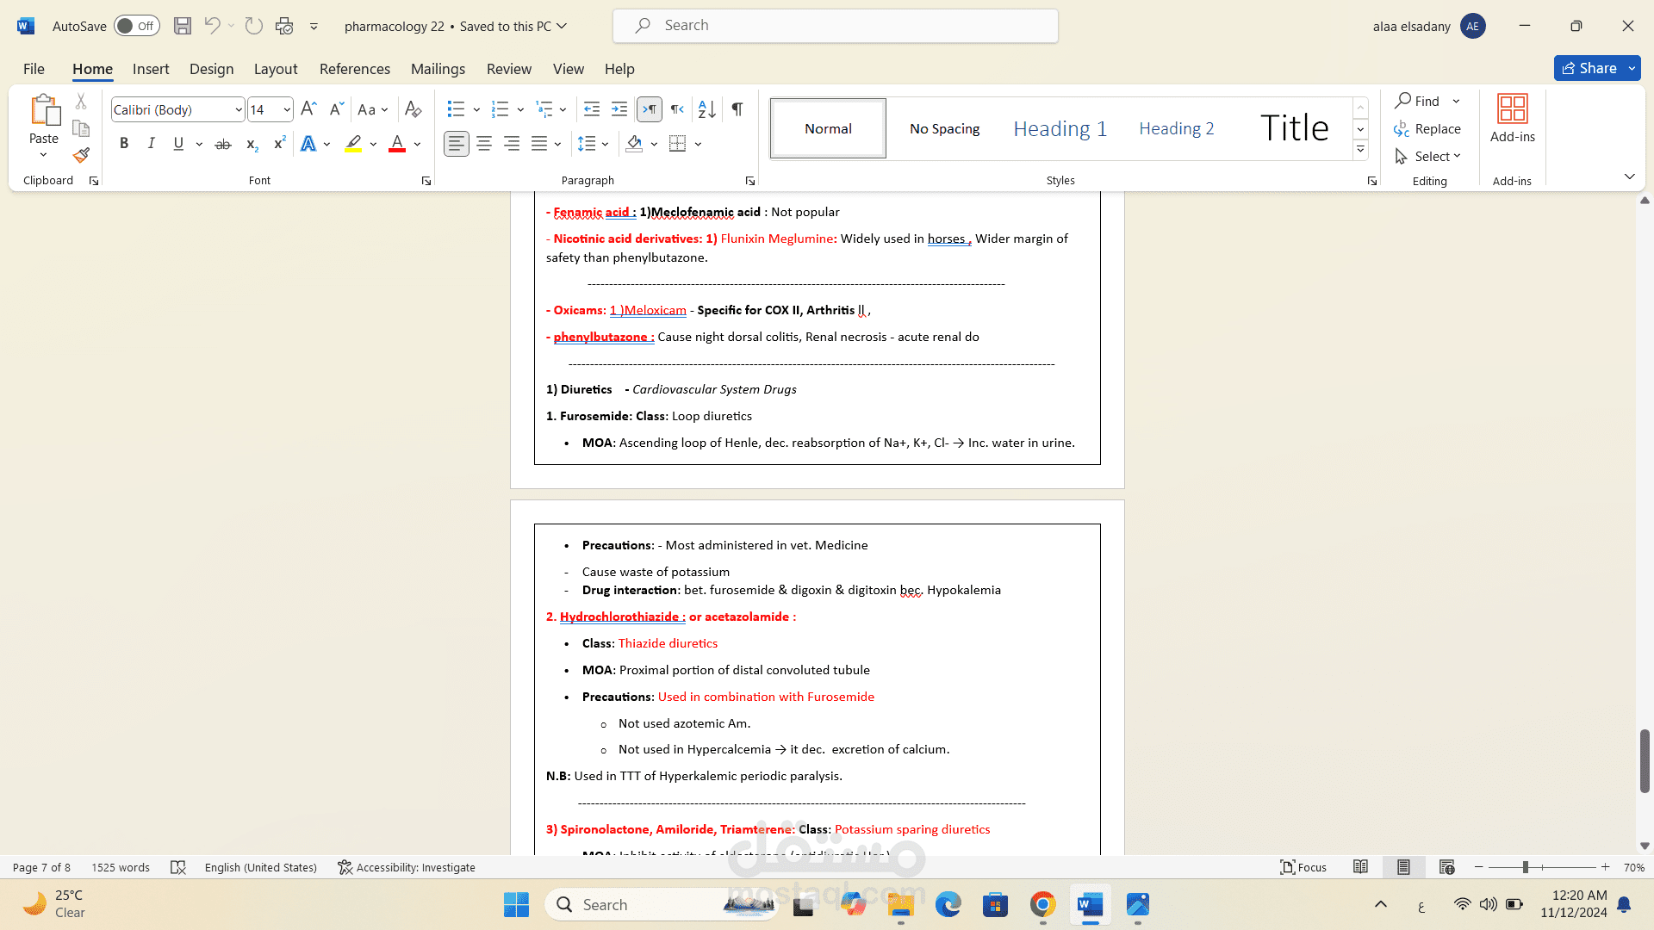Open the Windows Start menu

(516, 905)
